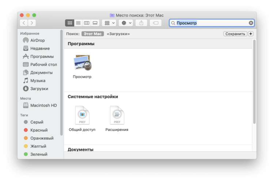Click the Теги sidebar heading
274x182 pixels.
24,115
